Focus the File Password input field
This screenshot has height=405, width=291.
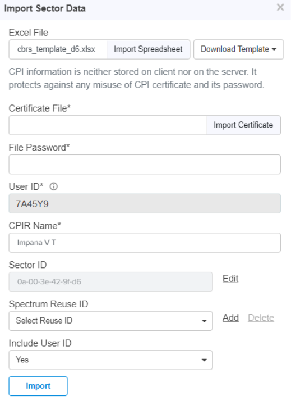click(145, 164)
